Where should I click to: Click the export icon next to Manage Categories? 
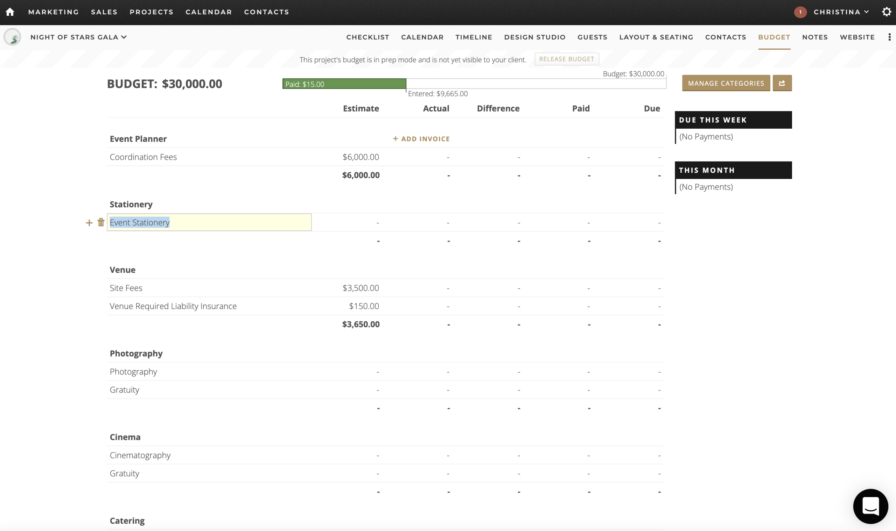[x=782, y=83]
